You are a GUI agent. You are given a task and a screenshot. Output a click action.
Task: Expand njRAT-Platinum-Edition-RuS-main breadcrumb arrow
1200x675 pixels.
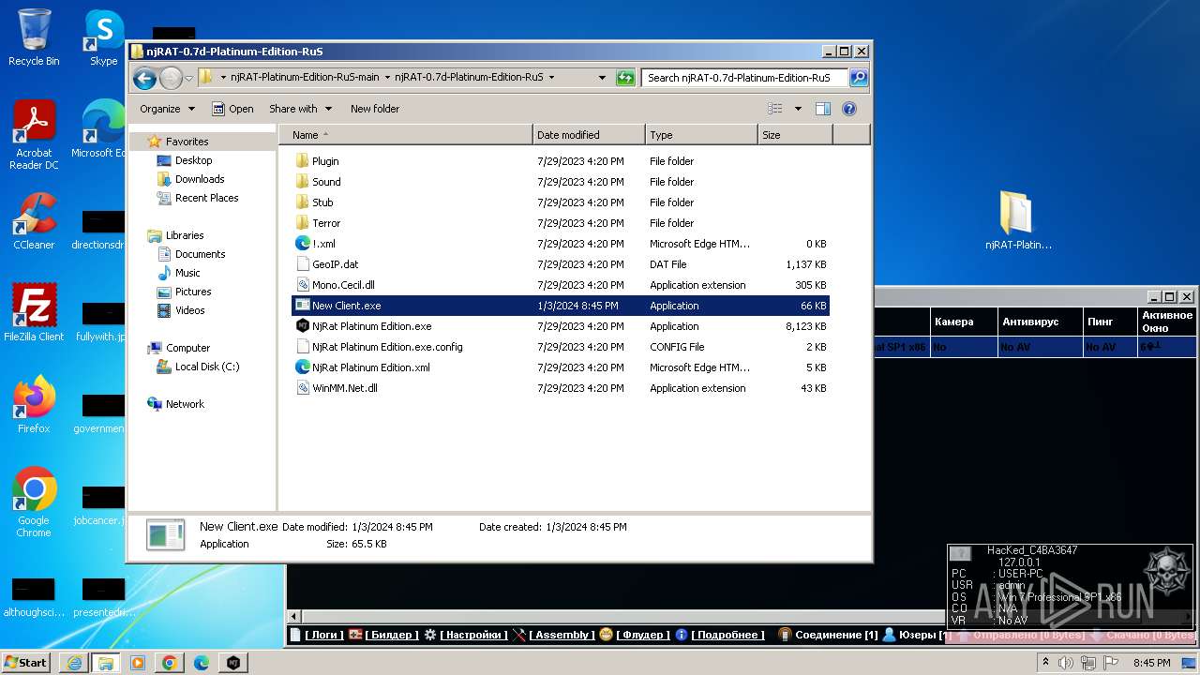coord(387,78)
